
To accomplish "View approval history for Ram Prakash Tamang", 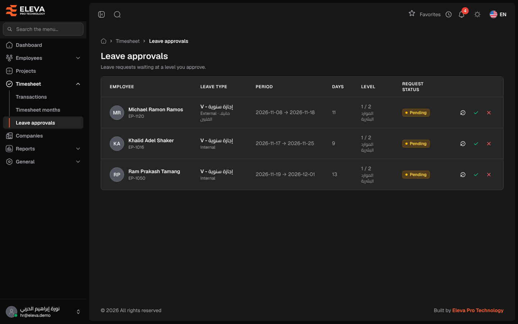I will click(x=463, y=175).
